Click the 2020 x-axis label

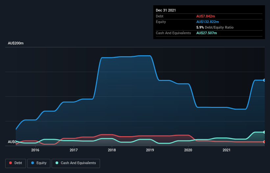click(x=188, y=150)
